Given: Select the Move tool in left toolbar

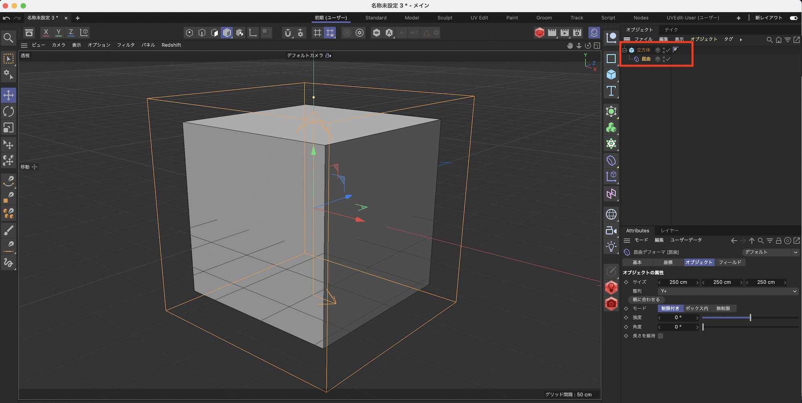Looking at the screenshot, I should click(x=8, y=95).
